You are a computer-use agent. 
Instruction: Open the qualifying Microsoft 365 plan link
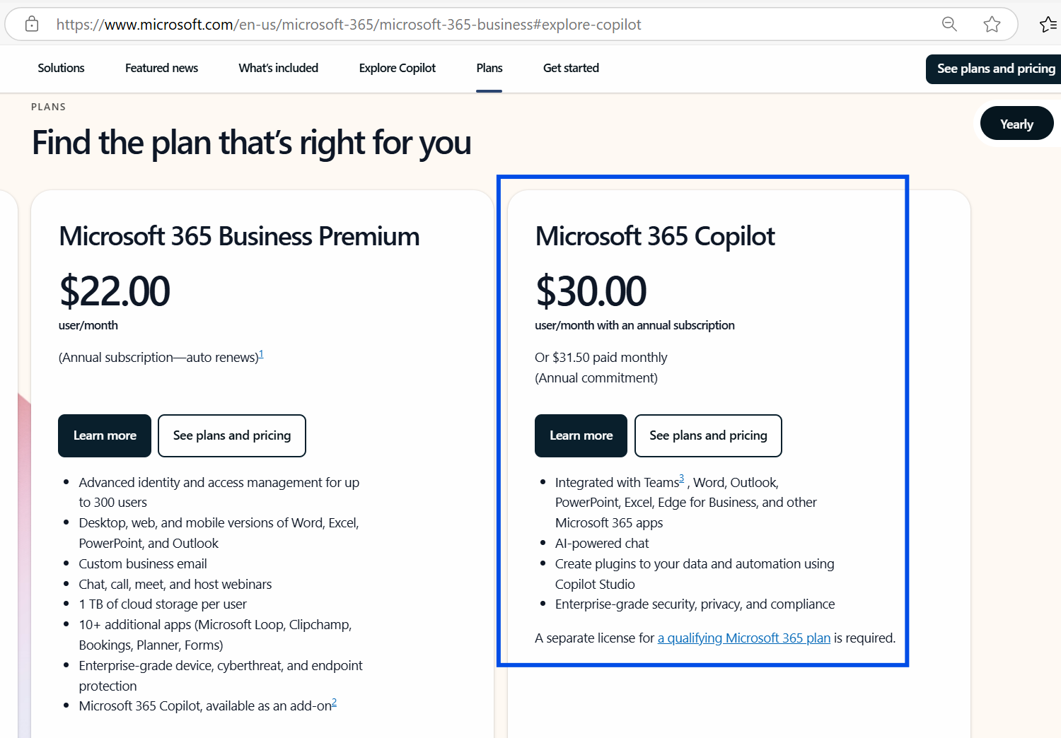tap(743, 638)
